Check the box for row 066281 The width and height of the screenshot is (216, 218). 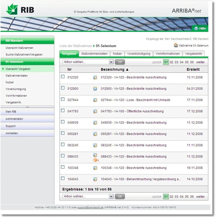(63, 133)
